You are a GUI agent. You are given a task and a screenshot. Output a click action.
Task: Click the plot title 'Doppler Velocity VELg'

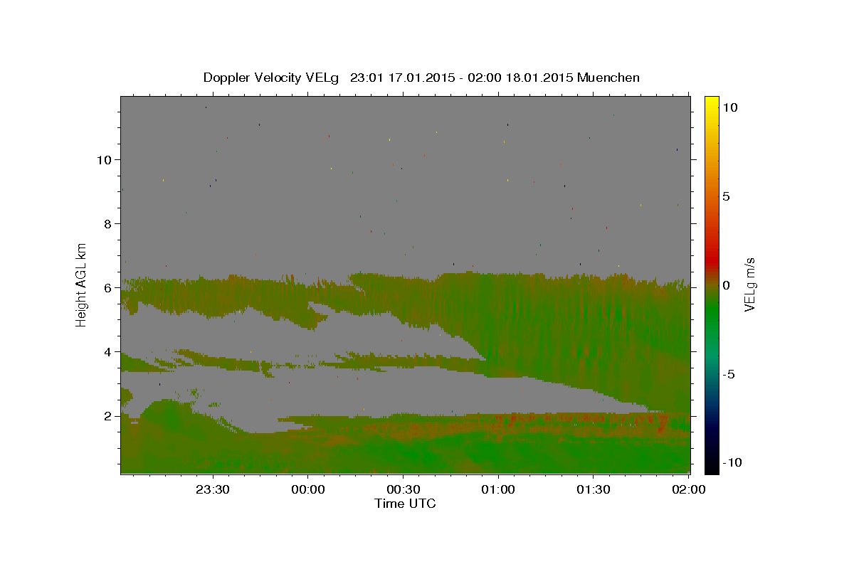click(x=272, y=78)
